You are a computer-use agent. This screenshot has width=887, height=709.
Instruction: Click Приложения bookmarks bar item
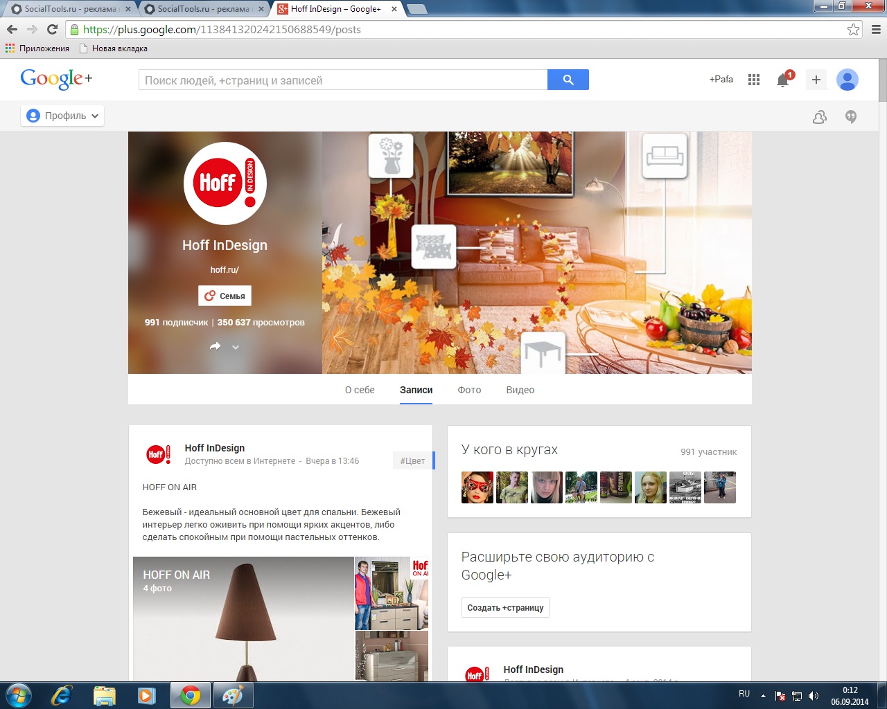37,48
